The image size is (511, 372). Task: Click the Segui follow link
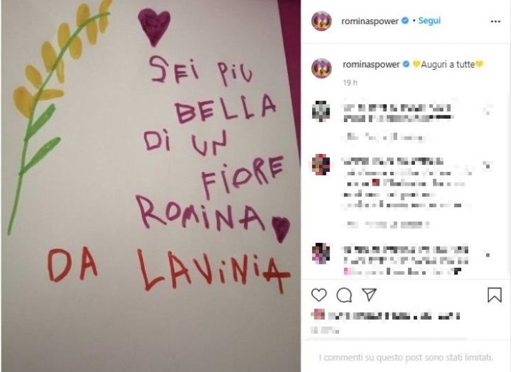point(430,21)
